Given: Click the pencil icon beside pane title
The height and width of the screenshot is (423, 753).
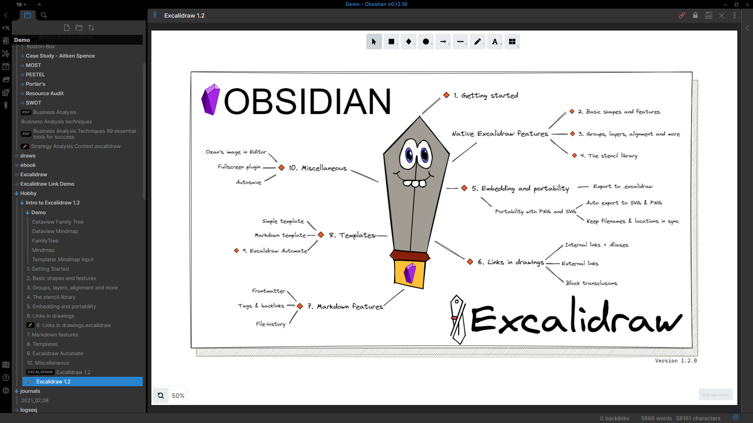Looking at the screenshot, I should click(x=155, y=15).
